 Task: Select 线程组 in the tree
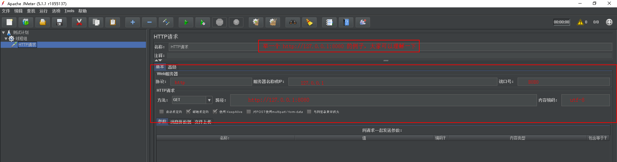pyautogui.click(x=21, y=38)
